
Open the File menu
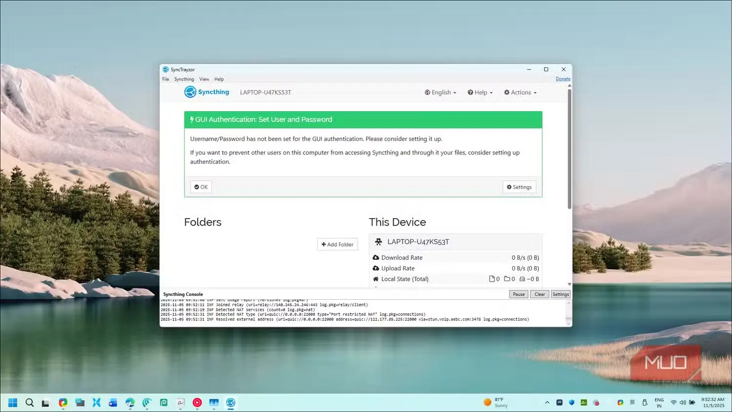coord(166,79)
